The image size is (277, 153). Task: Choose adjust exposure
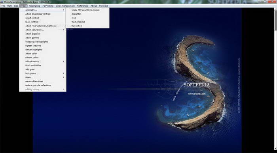pos(43,34)
